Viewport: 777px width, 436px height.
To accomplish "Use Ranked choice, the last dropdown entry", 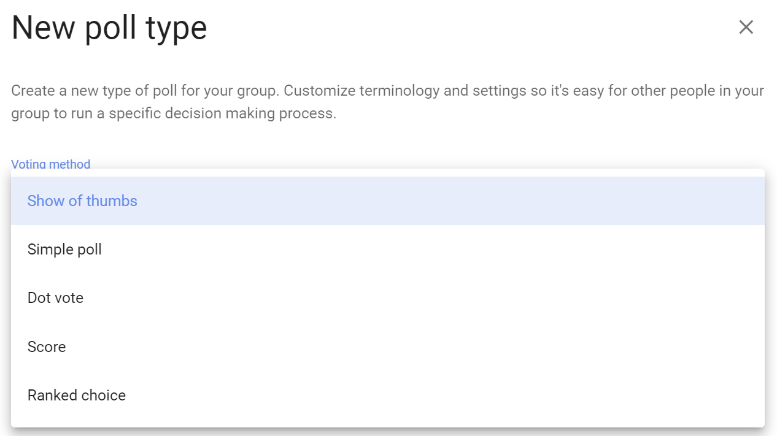I will 388,395.
